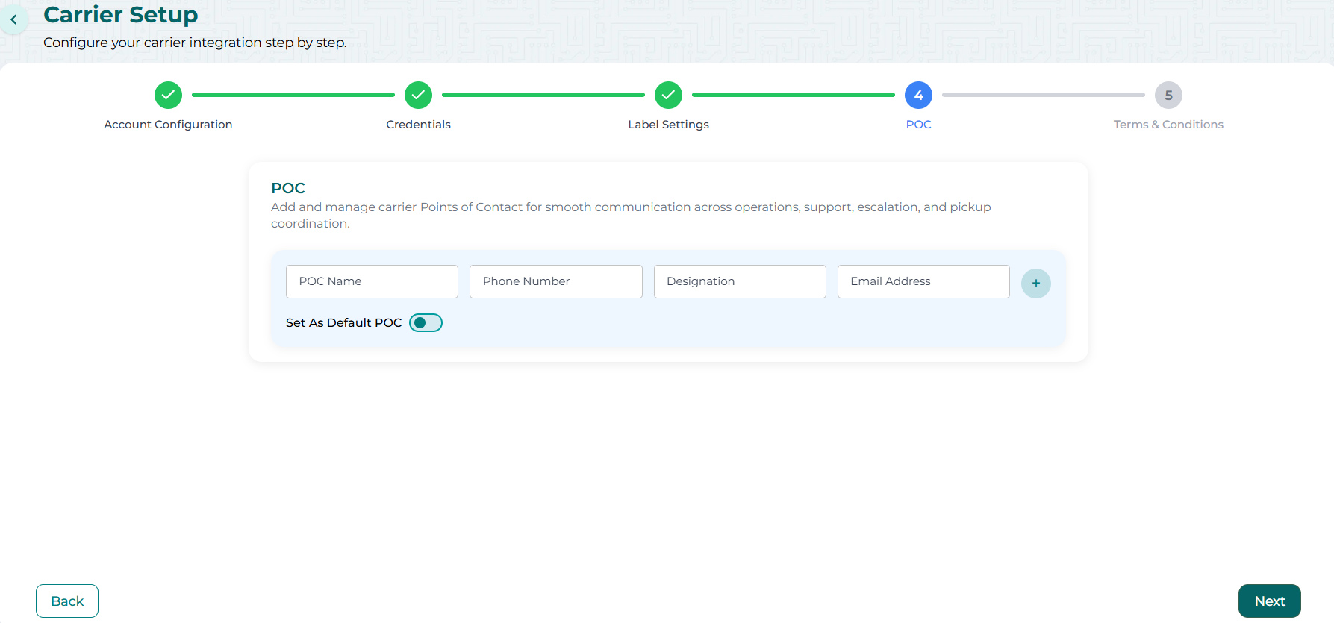Add another POC row with plus icon
The width and height of the screenshot is (1334, 623).
[x=1035, y=283]
